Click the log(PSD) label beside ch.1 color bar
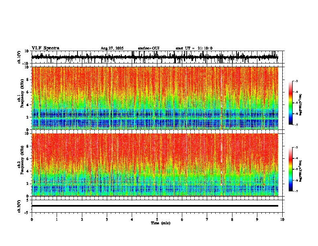The height and width of the screenshot is (246, 318). (300, 105)
